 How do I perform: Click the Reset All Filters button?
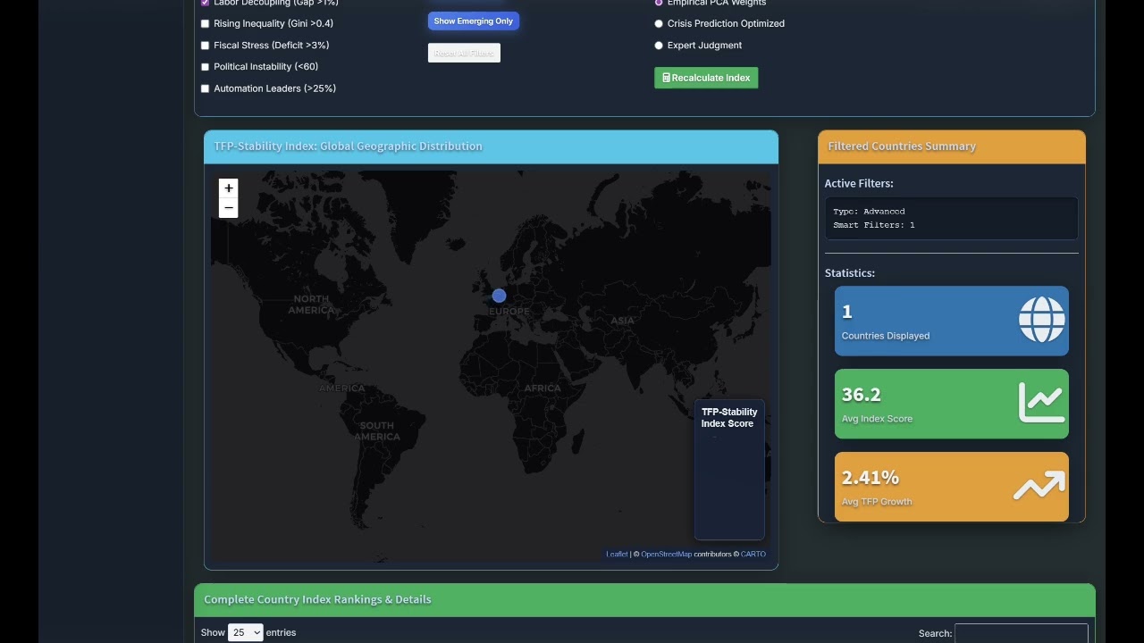click(464, 54)
